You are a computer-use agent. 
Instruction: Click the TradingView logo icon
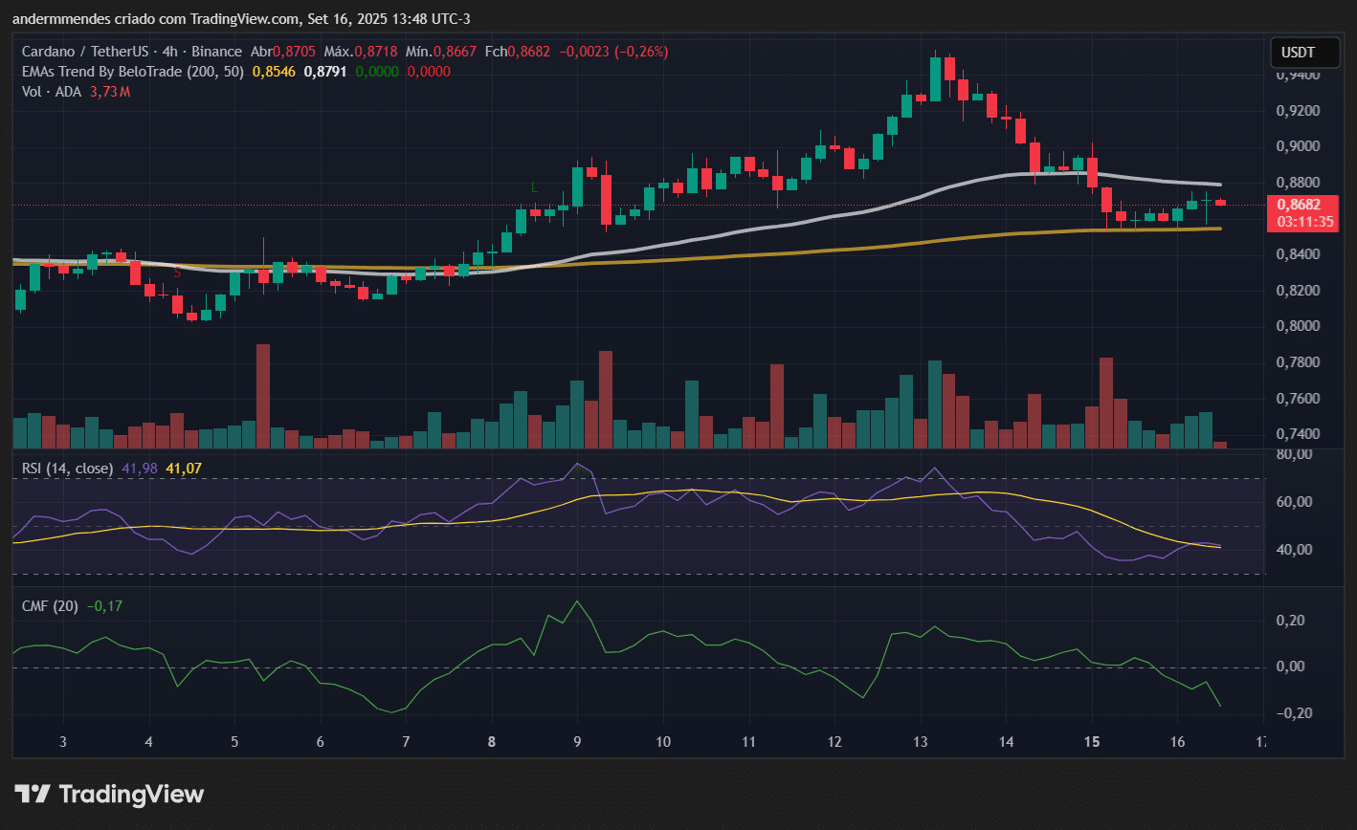33,794
